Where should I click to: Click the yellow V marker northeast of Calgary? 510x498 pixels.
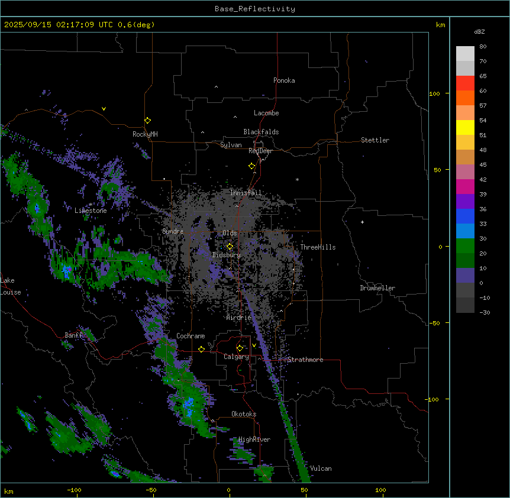[x=254, y=345]
